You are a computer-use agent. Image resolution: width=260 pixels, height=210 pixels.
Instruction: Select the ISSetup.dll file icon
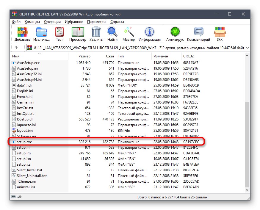14,119
